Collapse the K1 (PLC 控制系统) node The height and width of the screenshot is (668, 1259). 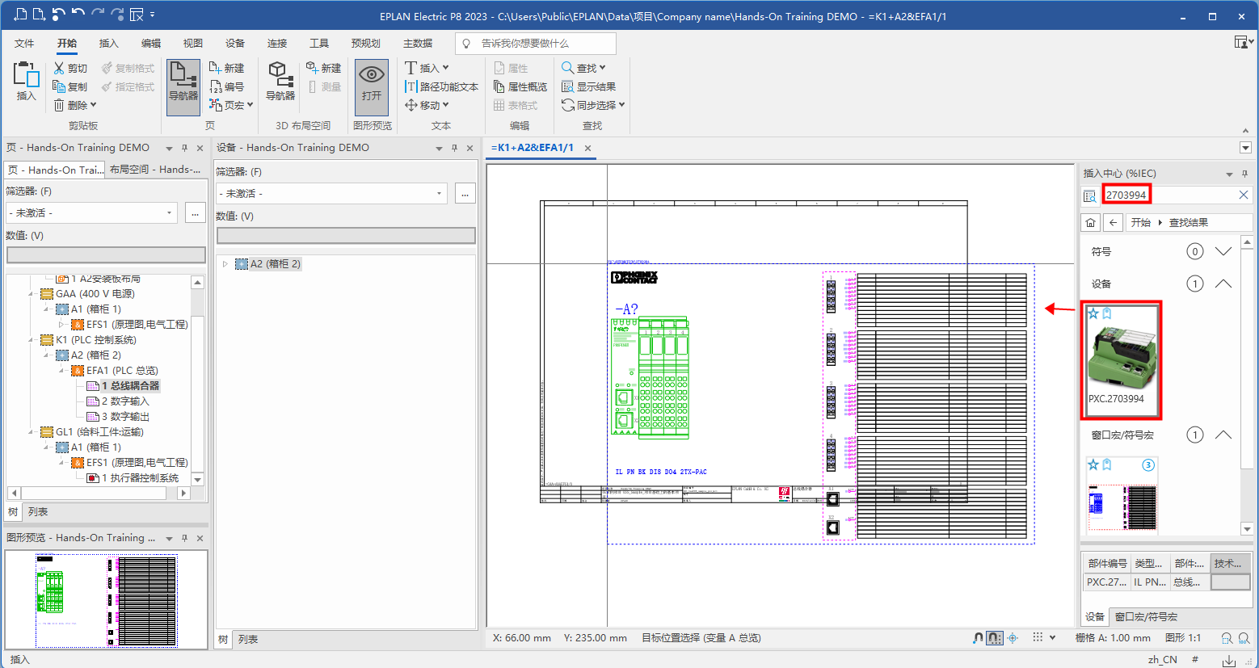[x=32, y=340]
